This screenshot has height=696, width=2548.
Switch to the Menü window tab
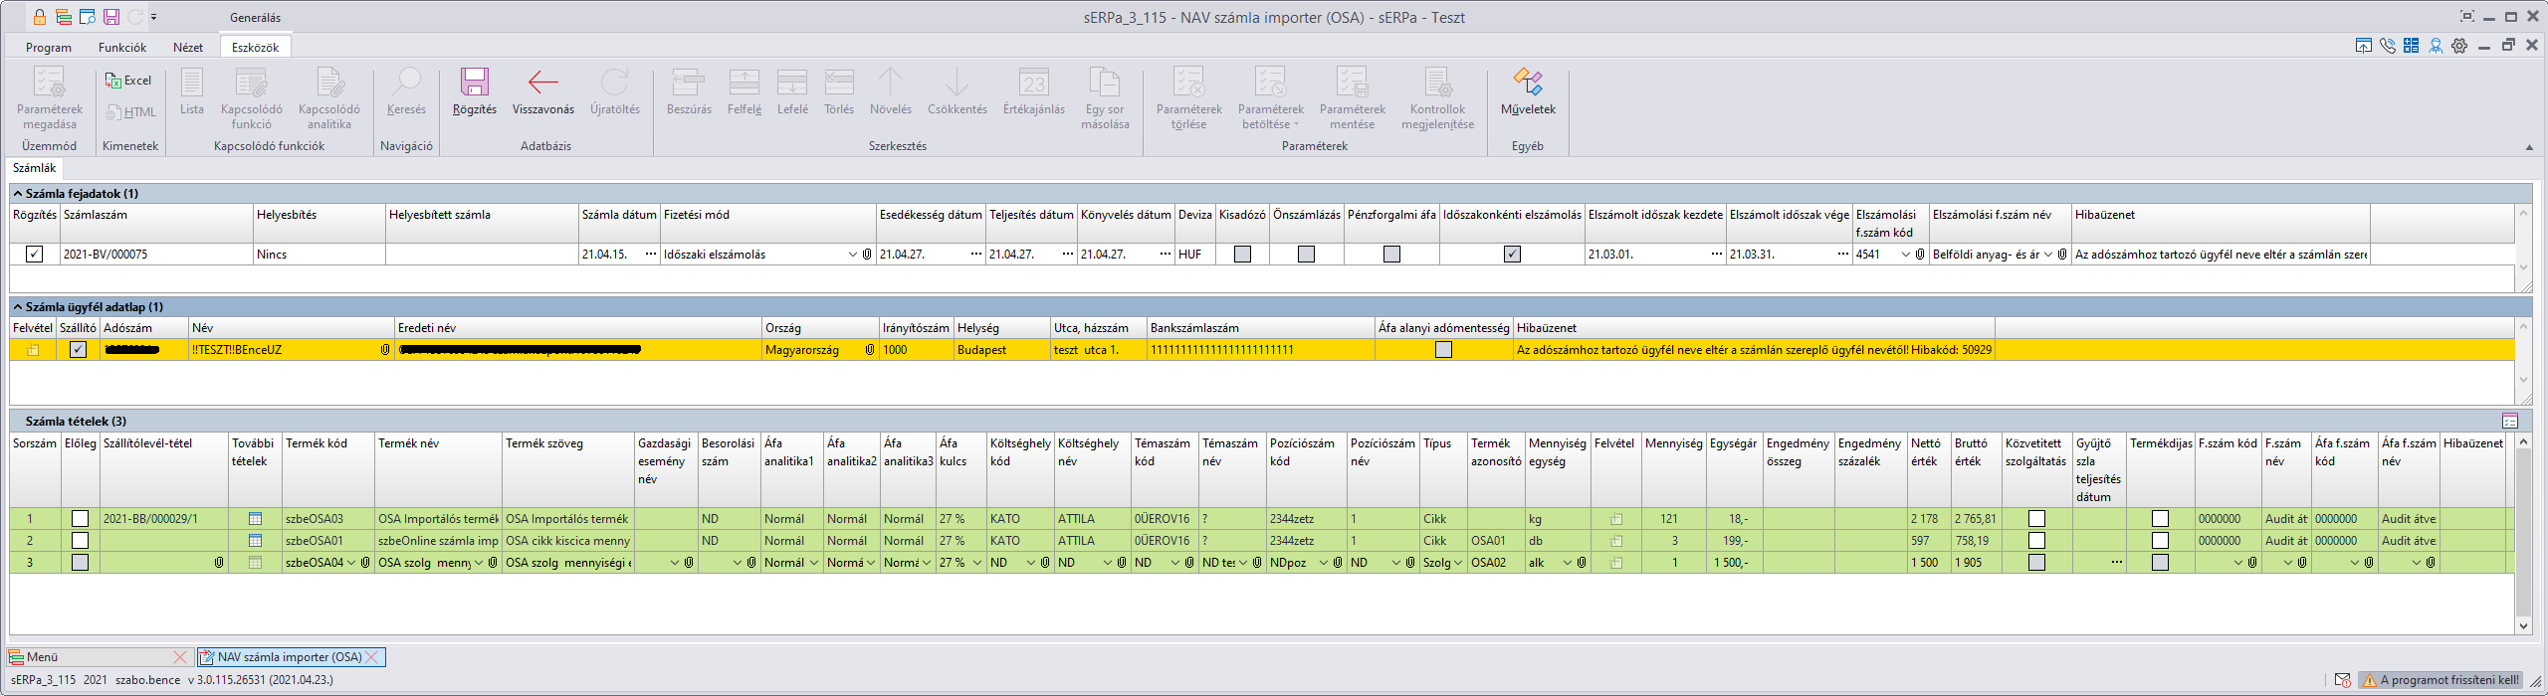coord(42,657)
